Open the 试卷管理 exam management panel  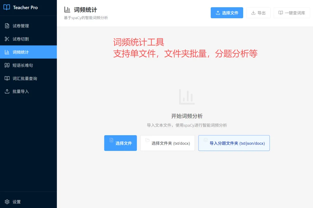20,25
